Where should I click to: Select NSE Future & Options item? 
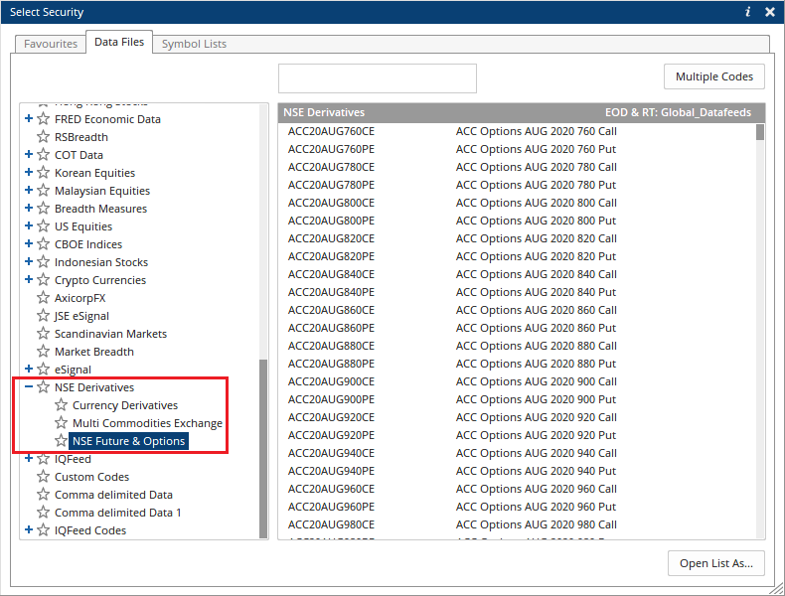128,441
